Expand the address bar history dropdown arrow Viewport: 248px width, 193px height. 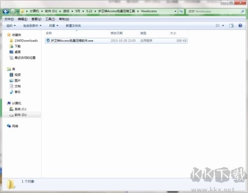(176, 11)
